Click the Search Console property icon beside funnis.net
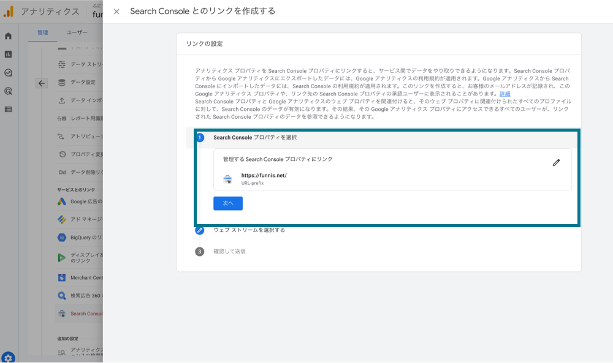Viewport: 613px width, 363px height. tap(227, 179)
